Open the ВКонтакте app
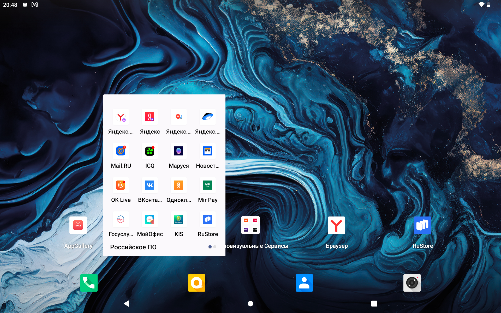Image resolution: width=501 pixels, height=313 pixels. click(150, 185)
